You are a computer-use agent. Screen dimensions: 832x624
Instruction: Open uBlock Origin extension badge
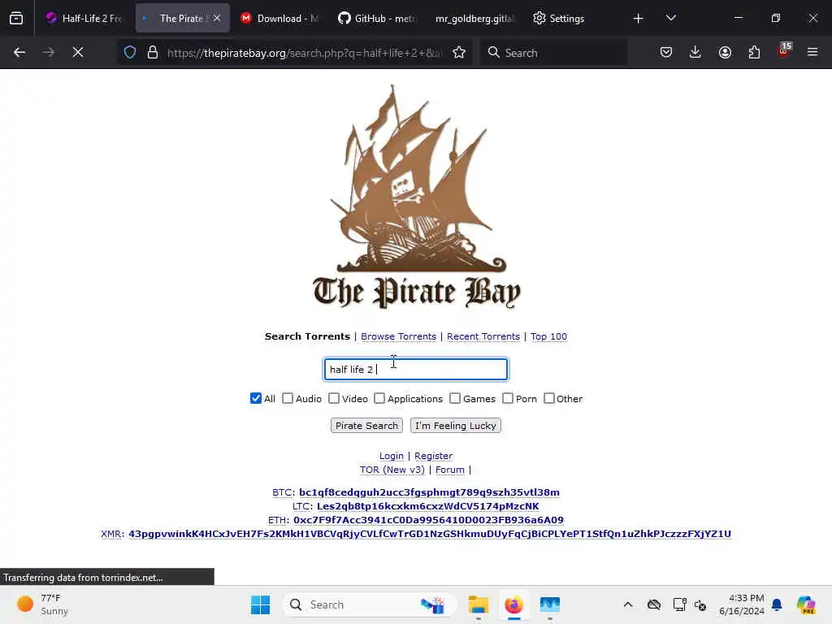click(784, 51)
